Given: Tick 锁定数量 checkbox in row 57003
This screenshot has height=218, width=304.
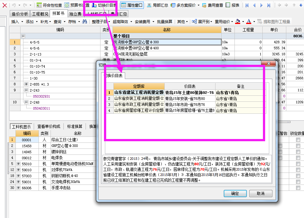Looking at the screenshot, I should [298, 176].
